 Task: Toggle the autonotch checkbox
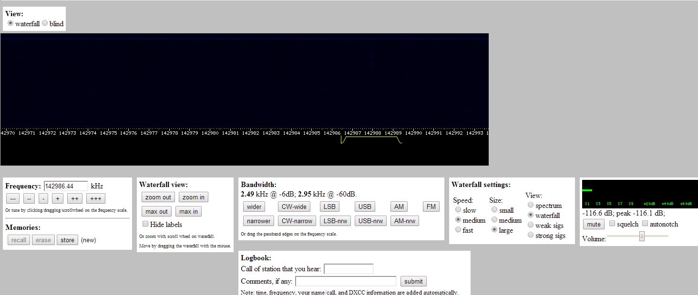645,224
